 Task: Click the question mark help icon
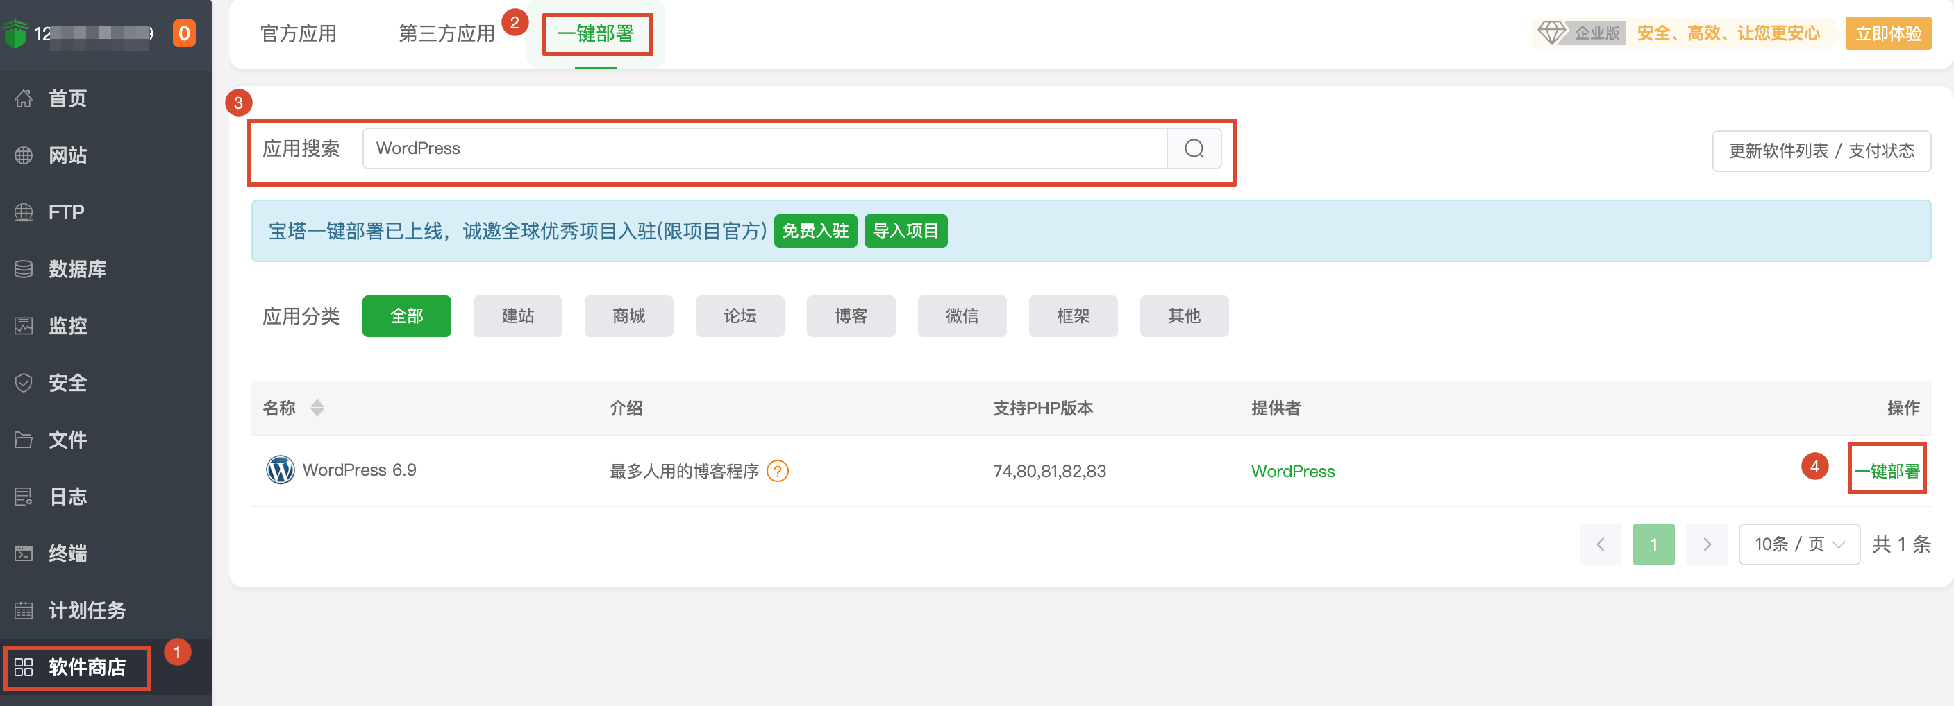tap(778, 471)
